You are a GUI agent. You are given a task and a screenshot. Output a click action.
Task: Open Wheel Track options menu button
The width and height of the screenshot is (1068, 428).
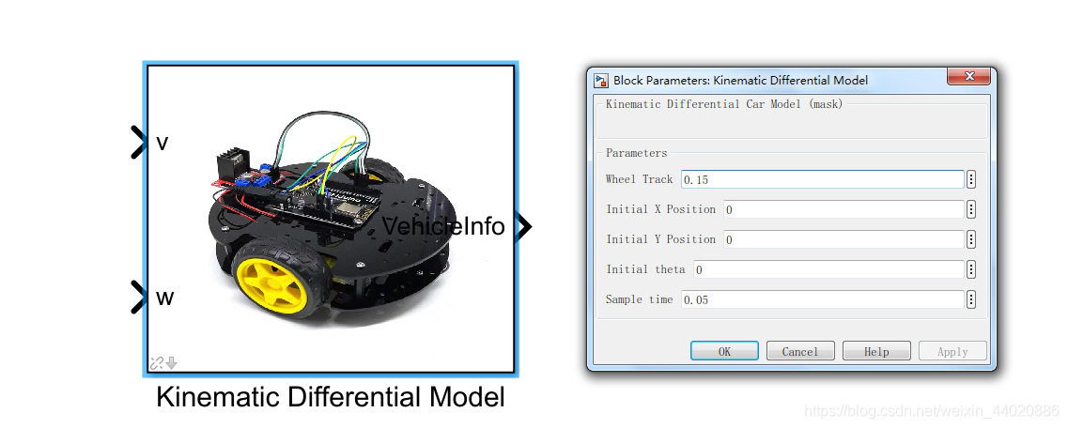click(x=971, y=179)
